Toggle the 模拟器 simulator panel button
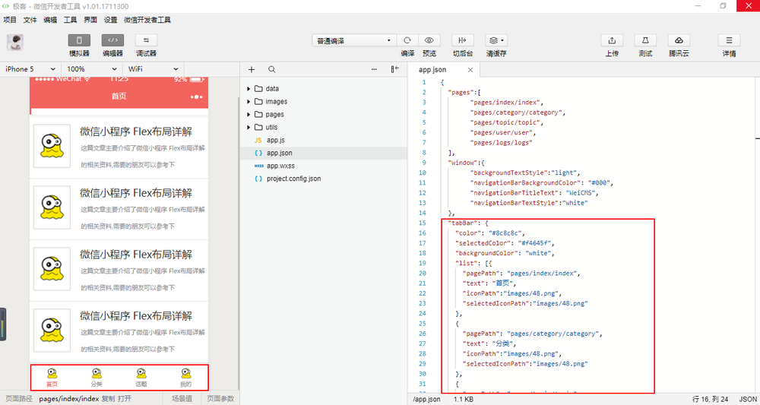The height and width of the screenshot is (405, 760). click(x=79, y=40)
